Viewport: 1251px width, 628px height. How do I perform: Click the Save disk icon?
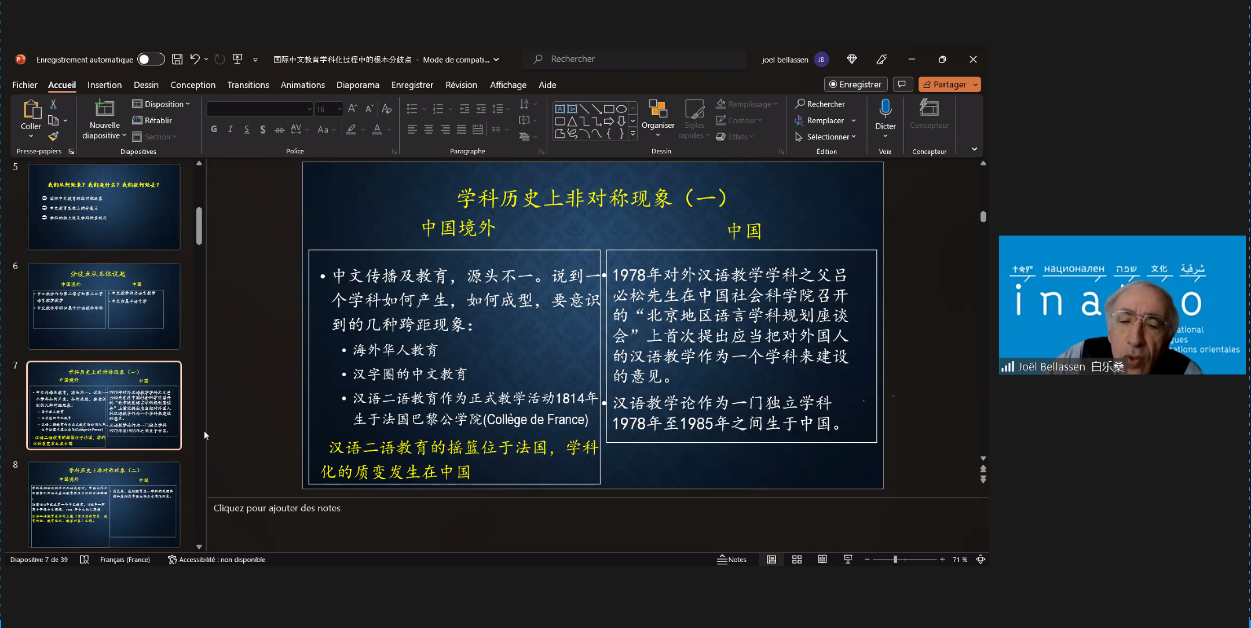177,59
